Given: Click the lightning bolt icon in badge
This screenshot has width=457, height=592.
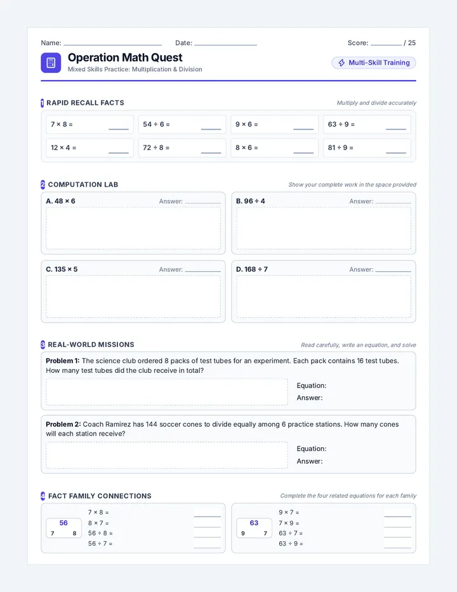Looking at the screenshot, I should point(341,63).
